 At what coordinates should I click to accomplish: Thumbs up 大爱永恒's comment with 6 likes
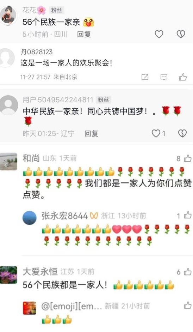(x=187, y=272)
